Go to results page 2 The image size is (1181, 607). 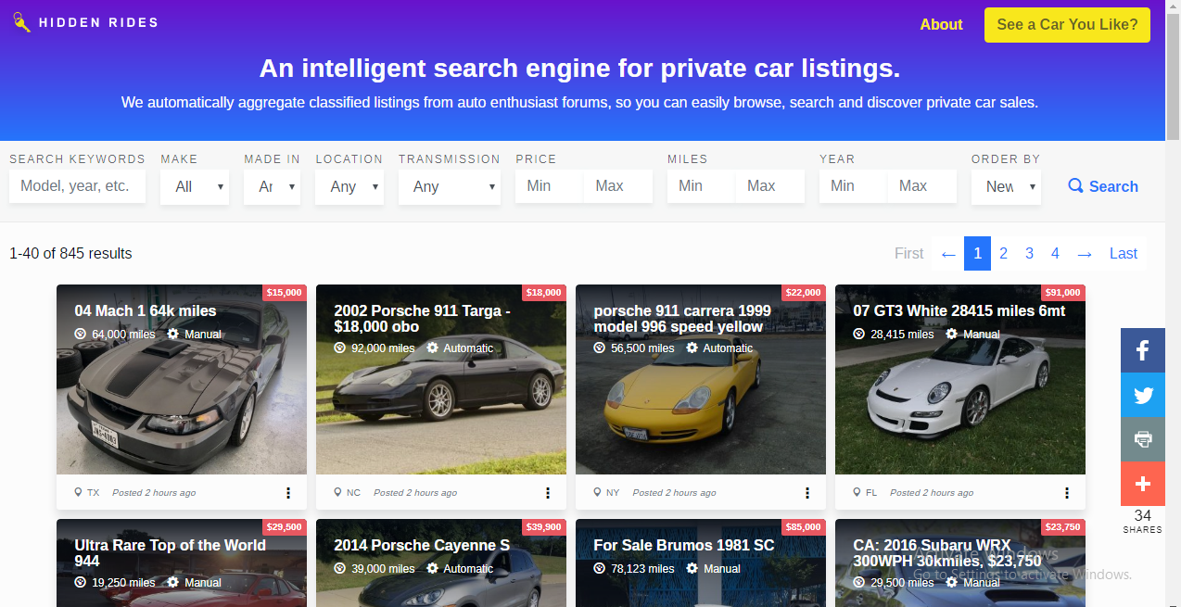[x=1003, y=253]
